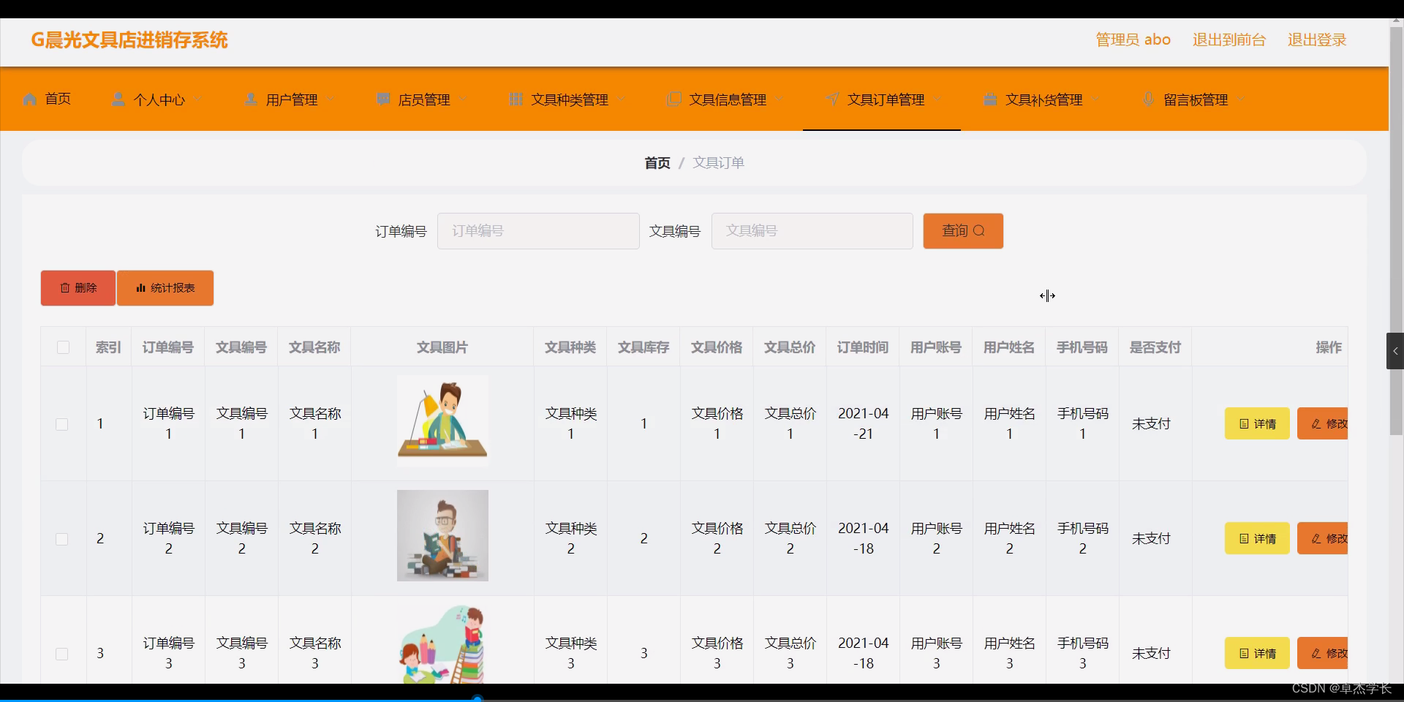This screenshot has width=1404, height=702.
Task: Click 未支付 status in row 2
Action: pyautogui.click(x=1151, y=539)
